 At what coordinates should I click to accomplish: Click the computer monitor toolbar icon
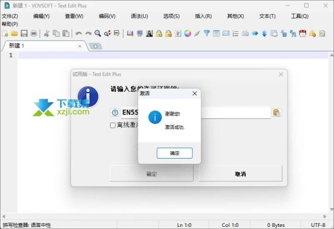(x=139, y=33)
